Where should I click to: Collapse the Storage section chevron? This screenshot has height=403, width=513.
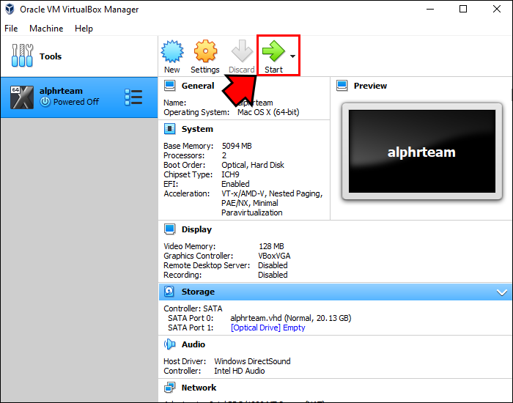[502, 292]
